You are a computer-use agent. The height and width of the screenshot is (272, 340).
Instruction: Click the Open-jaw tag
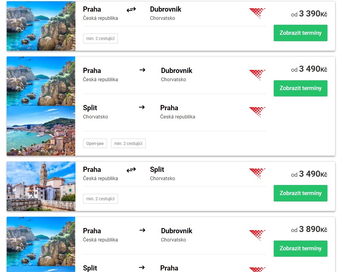pos(95,143)
